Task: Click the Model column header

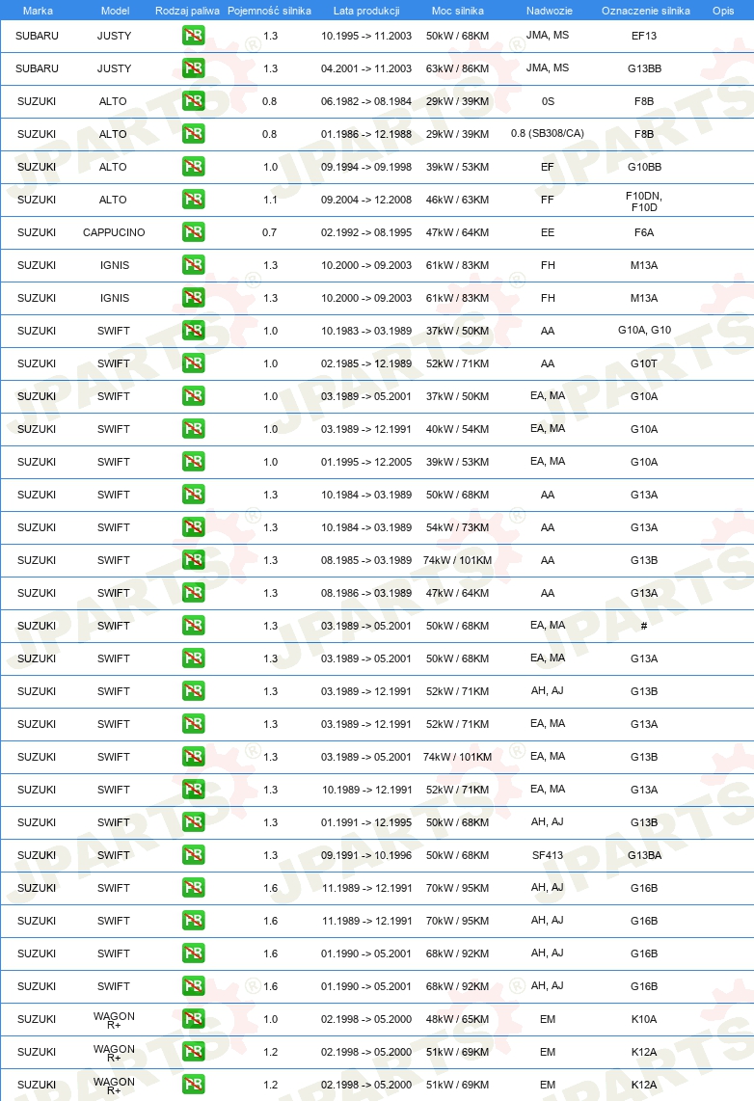Action: click(115, 11)
